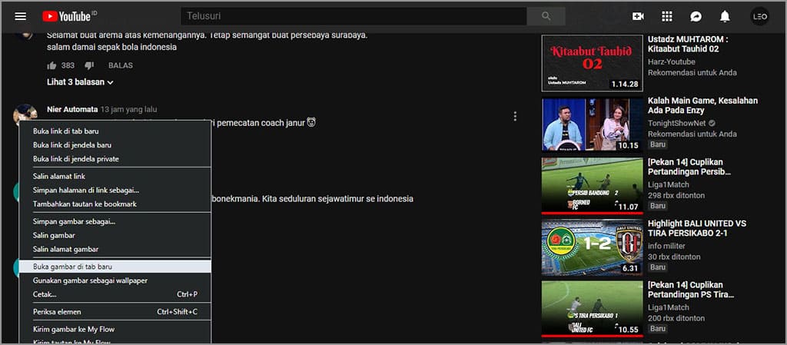Screen dimensions: 787x345
Task: Select Periksa elemen in context menu
Action: [57, 312]
